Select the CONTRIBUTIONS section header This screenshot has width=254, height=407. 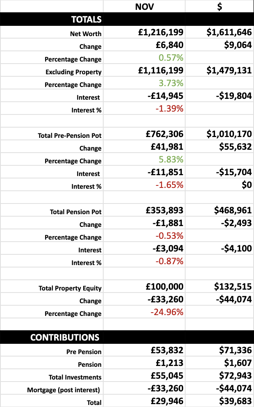[65, 337]
